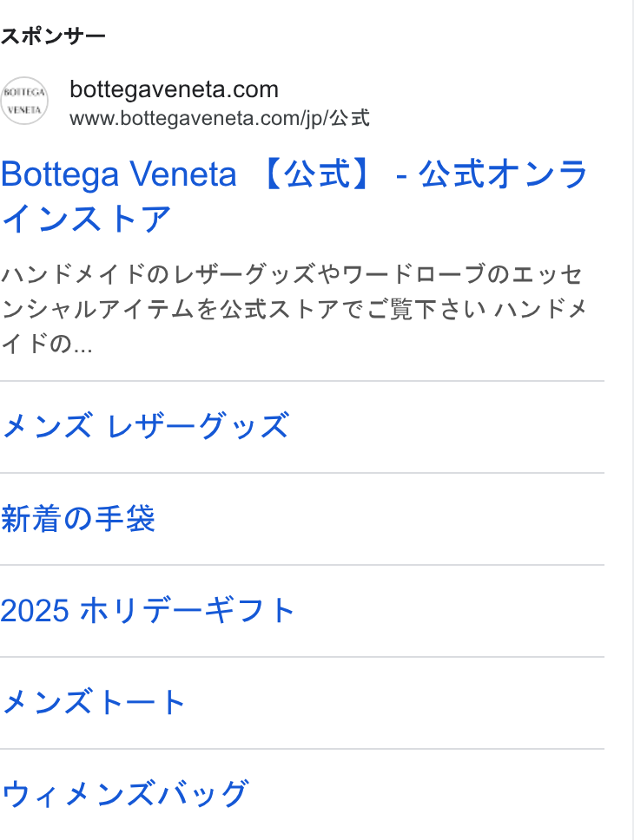Screen dimensions: 634x840
Task: Click the スポンサー label
Action: tap(53, 36)
